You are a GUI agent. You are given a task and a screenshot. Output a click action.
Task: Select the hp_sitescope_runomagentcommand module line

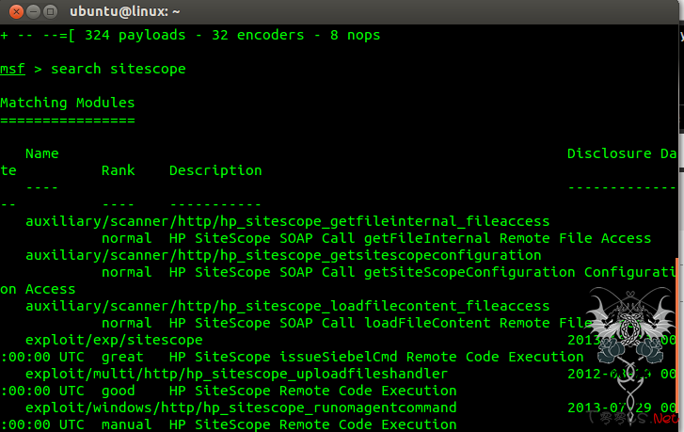pos(240,408)
